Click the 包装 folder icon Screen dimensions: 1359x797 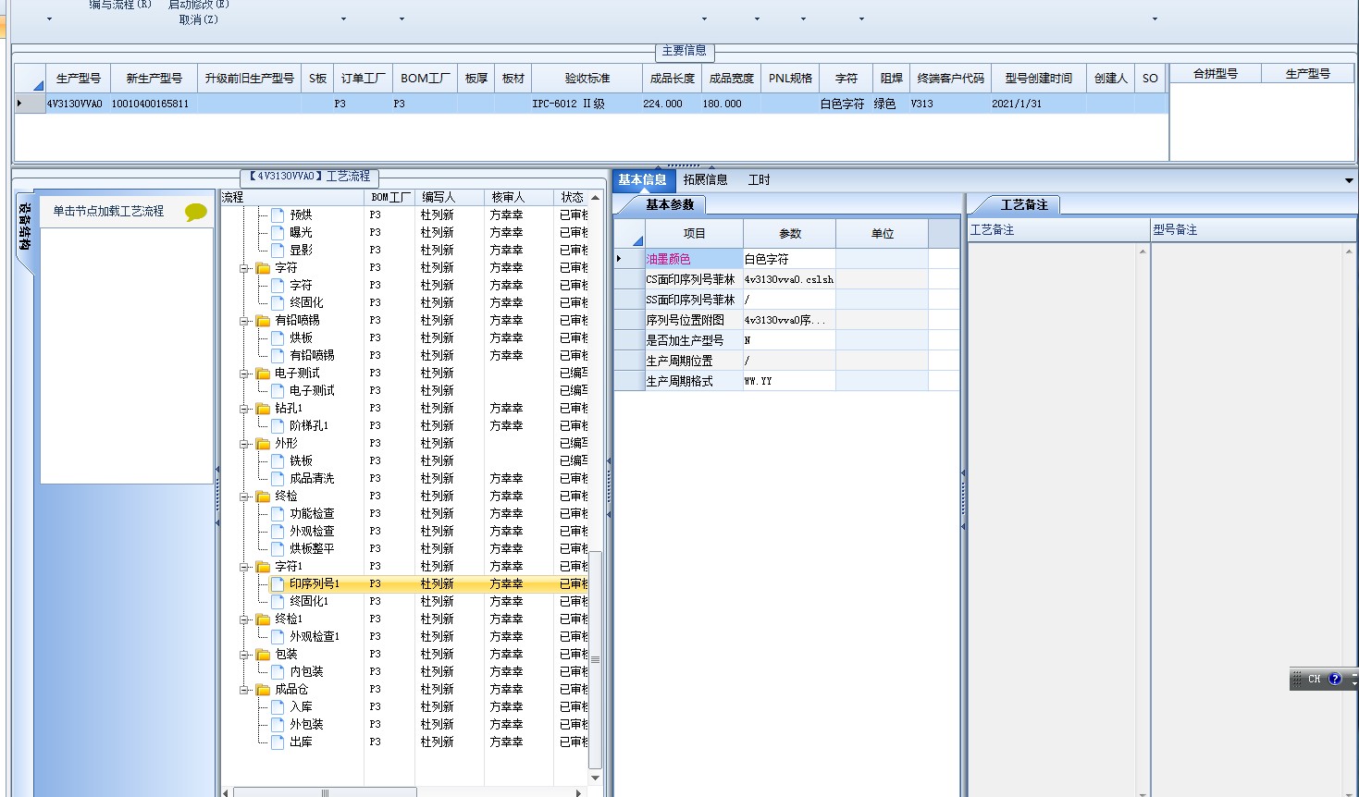tap(263, 655)
